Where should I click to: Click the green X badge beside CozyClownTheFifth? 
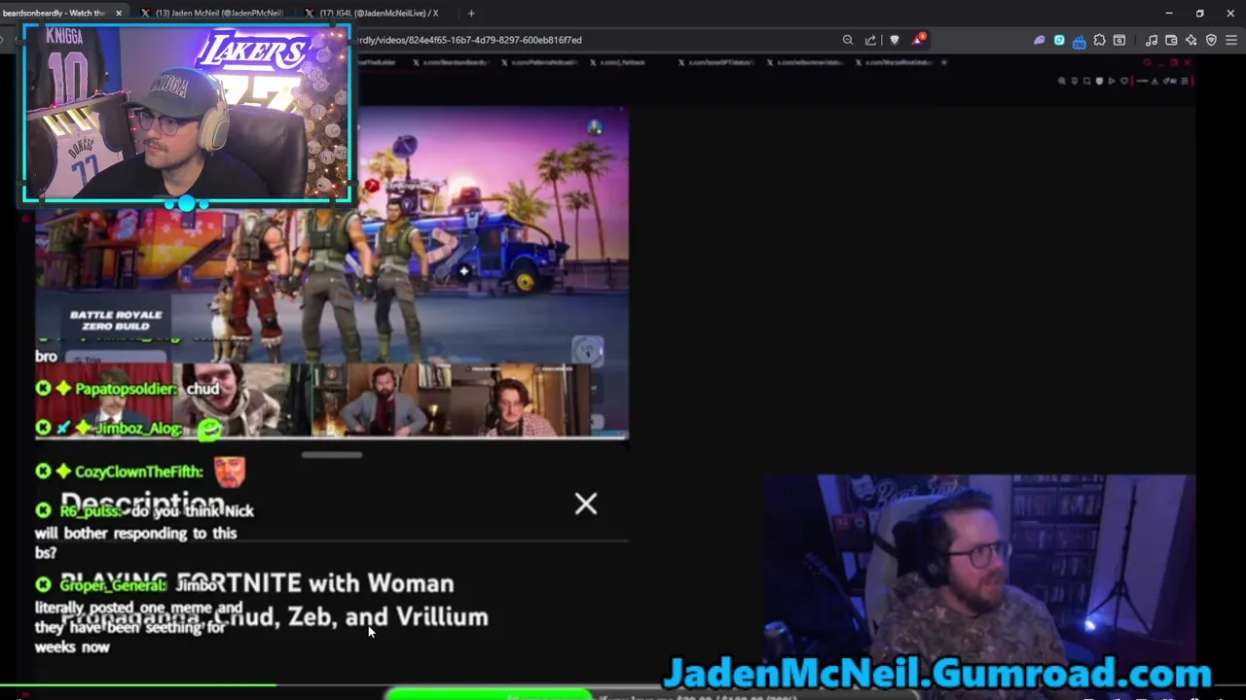[43, 472]
